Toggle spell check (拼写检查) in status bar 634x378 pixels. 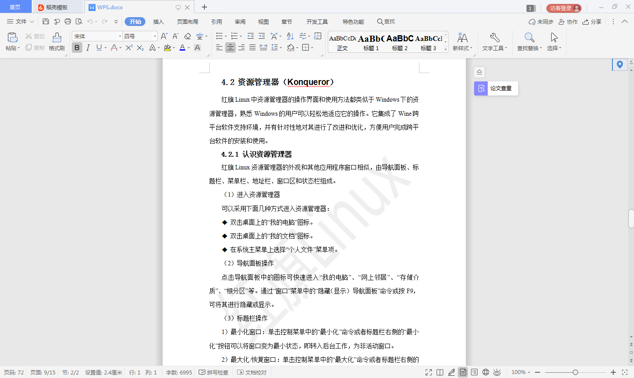[214, 372]
